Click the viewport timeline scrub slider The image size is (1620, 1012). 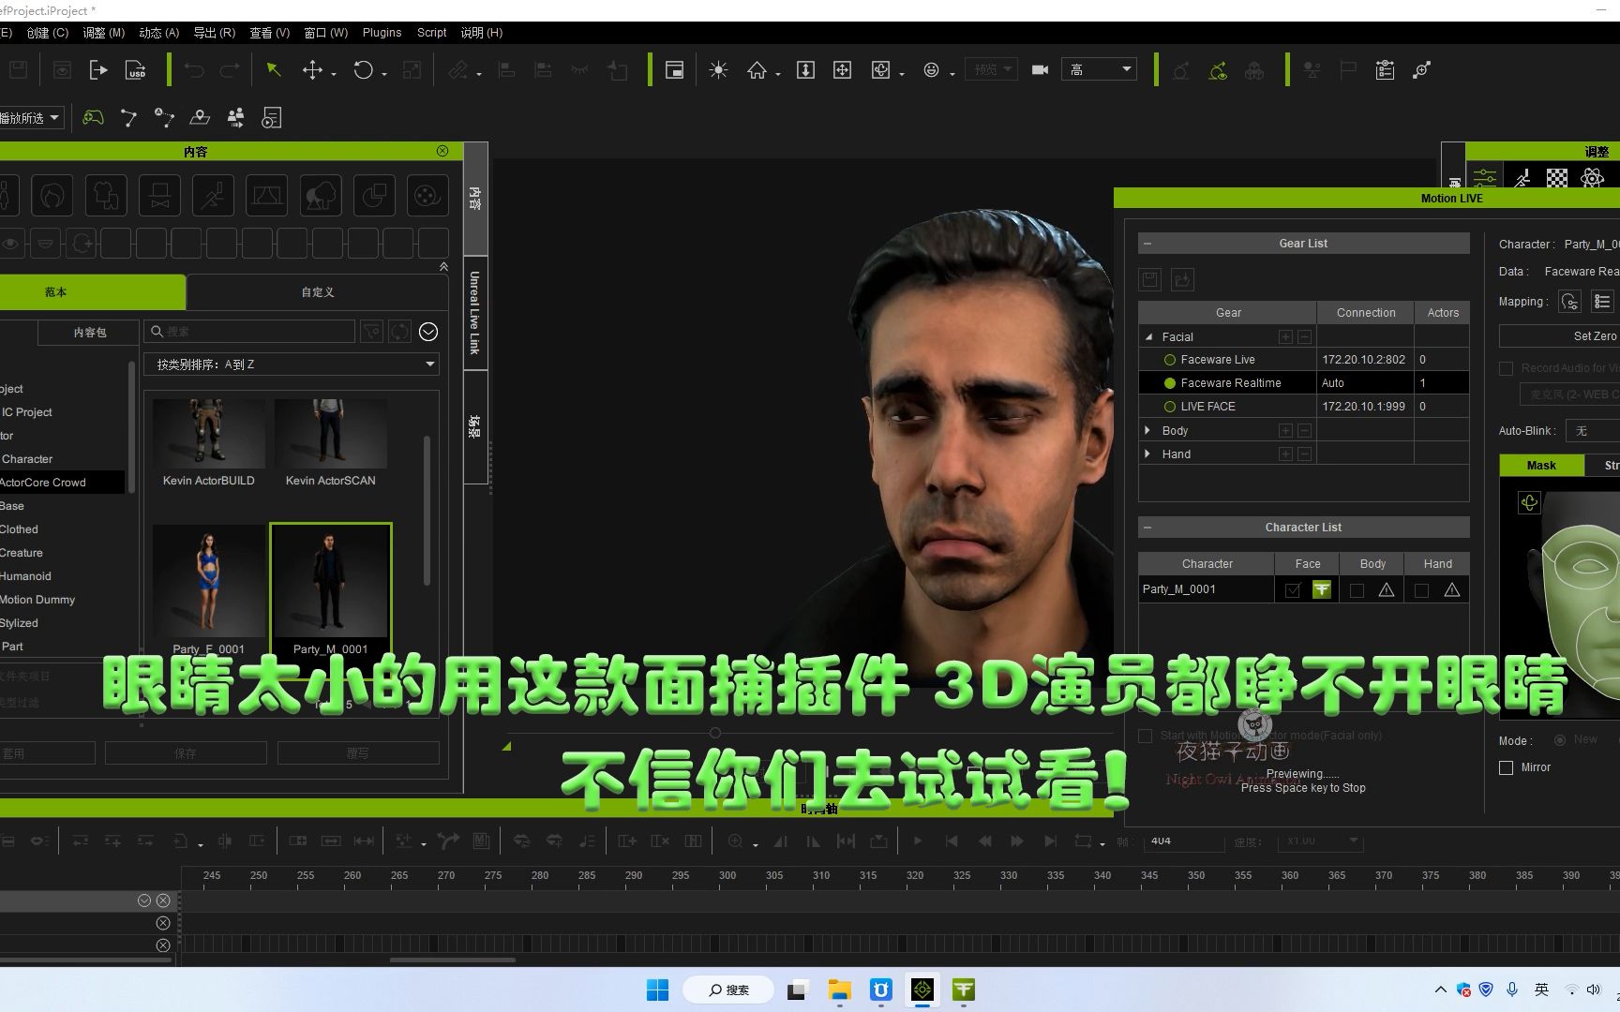click(714, 732)
